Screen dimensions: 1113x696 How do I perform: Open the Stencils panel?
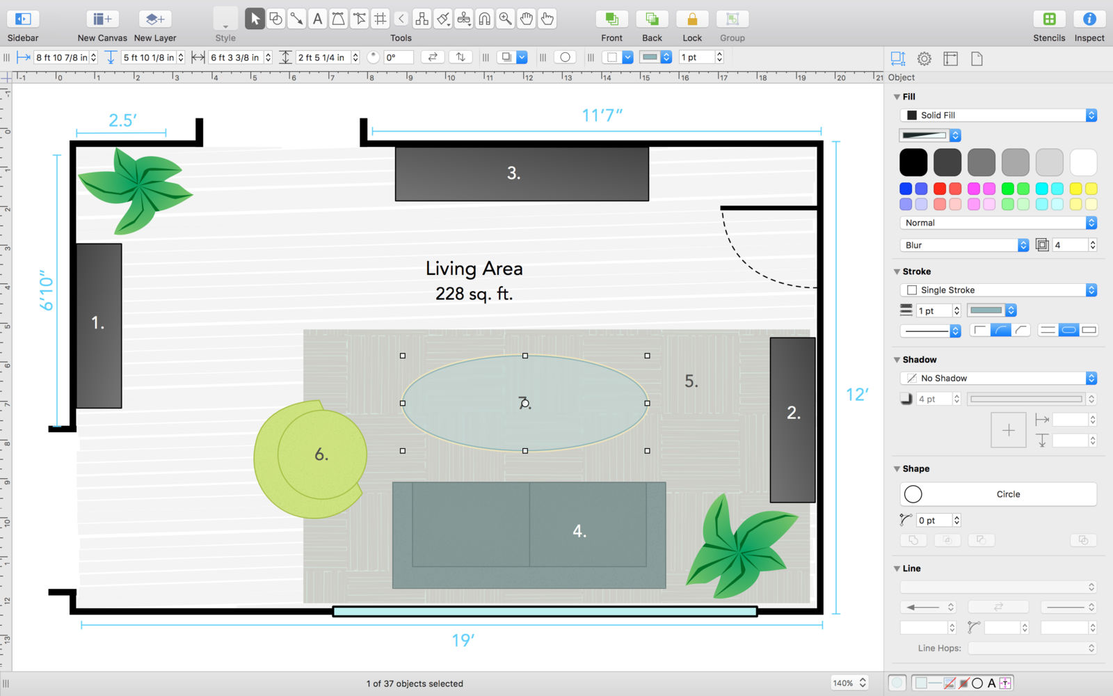[1049, 19]
